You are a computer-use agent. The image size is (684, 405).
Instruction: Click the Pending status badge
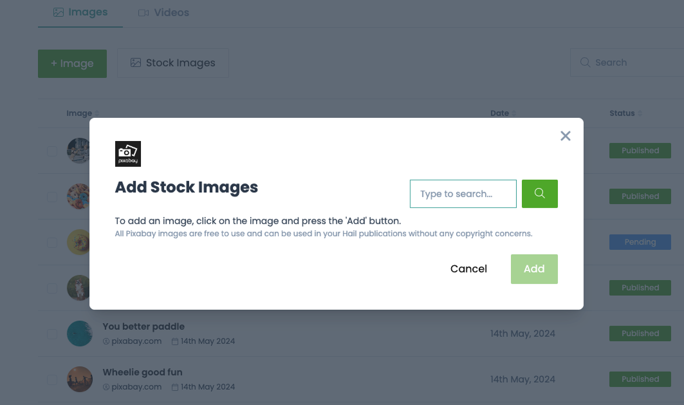(640, 242)
